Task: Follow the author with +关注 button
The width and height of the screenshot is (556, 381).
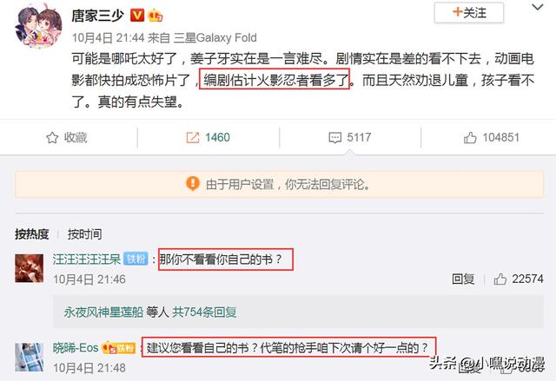Action: coord(469,13)
